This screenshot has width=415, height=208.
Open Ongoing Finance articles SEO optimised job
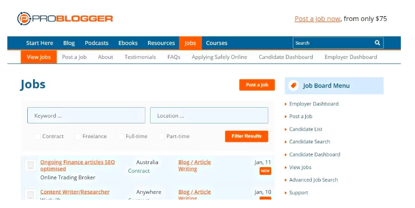click(78, 165)
